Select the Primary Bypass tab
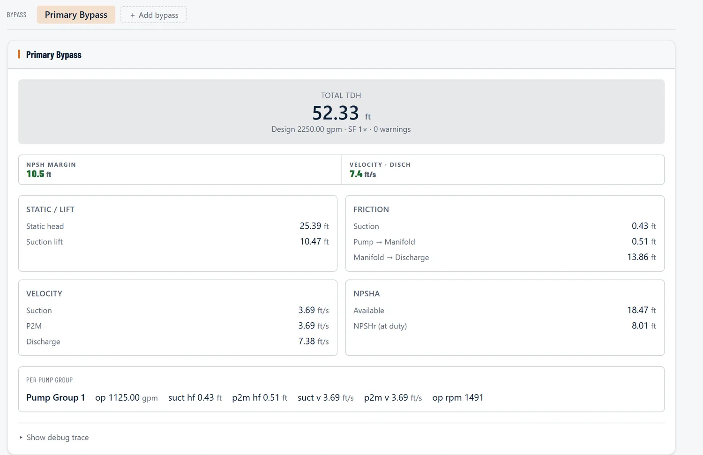Image resolution: width=703 pixels, height=455 pixels. point(76,15)
